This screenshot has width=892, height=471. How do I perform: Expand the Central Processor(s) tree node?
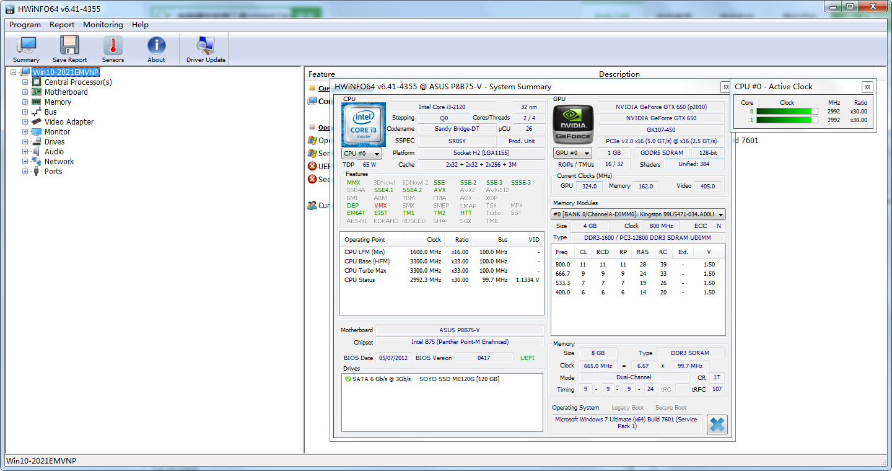(x=25, y=82)
